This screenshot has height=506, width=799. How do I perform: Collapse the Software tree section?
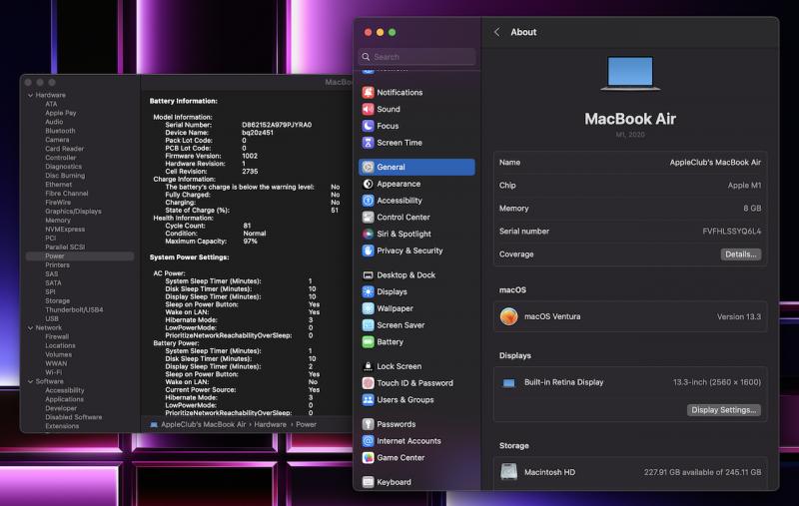pyautogui.click(x=31, y=381)
